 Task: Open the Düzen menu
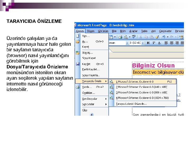click(x=91, y=31)
